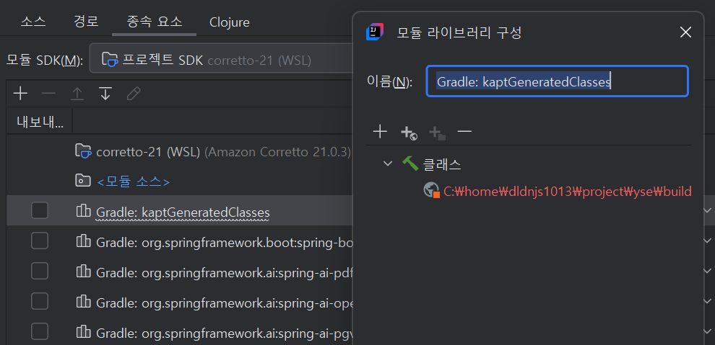Select the C:\home\dldnjs1013 build path entry

pyautogui.click(x=567, y=192)
